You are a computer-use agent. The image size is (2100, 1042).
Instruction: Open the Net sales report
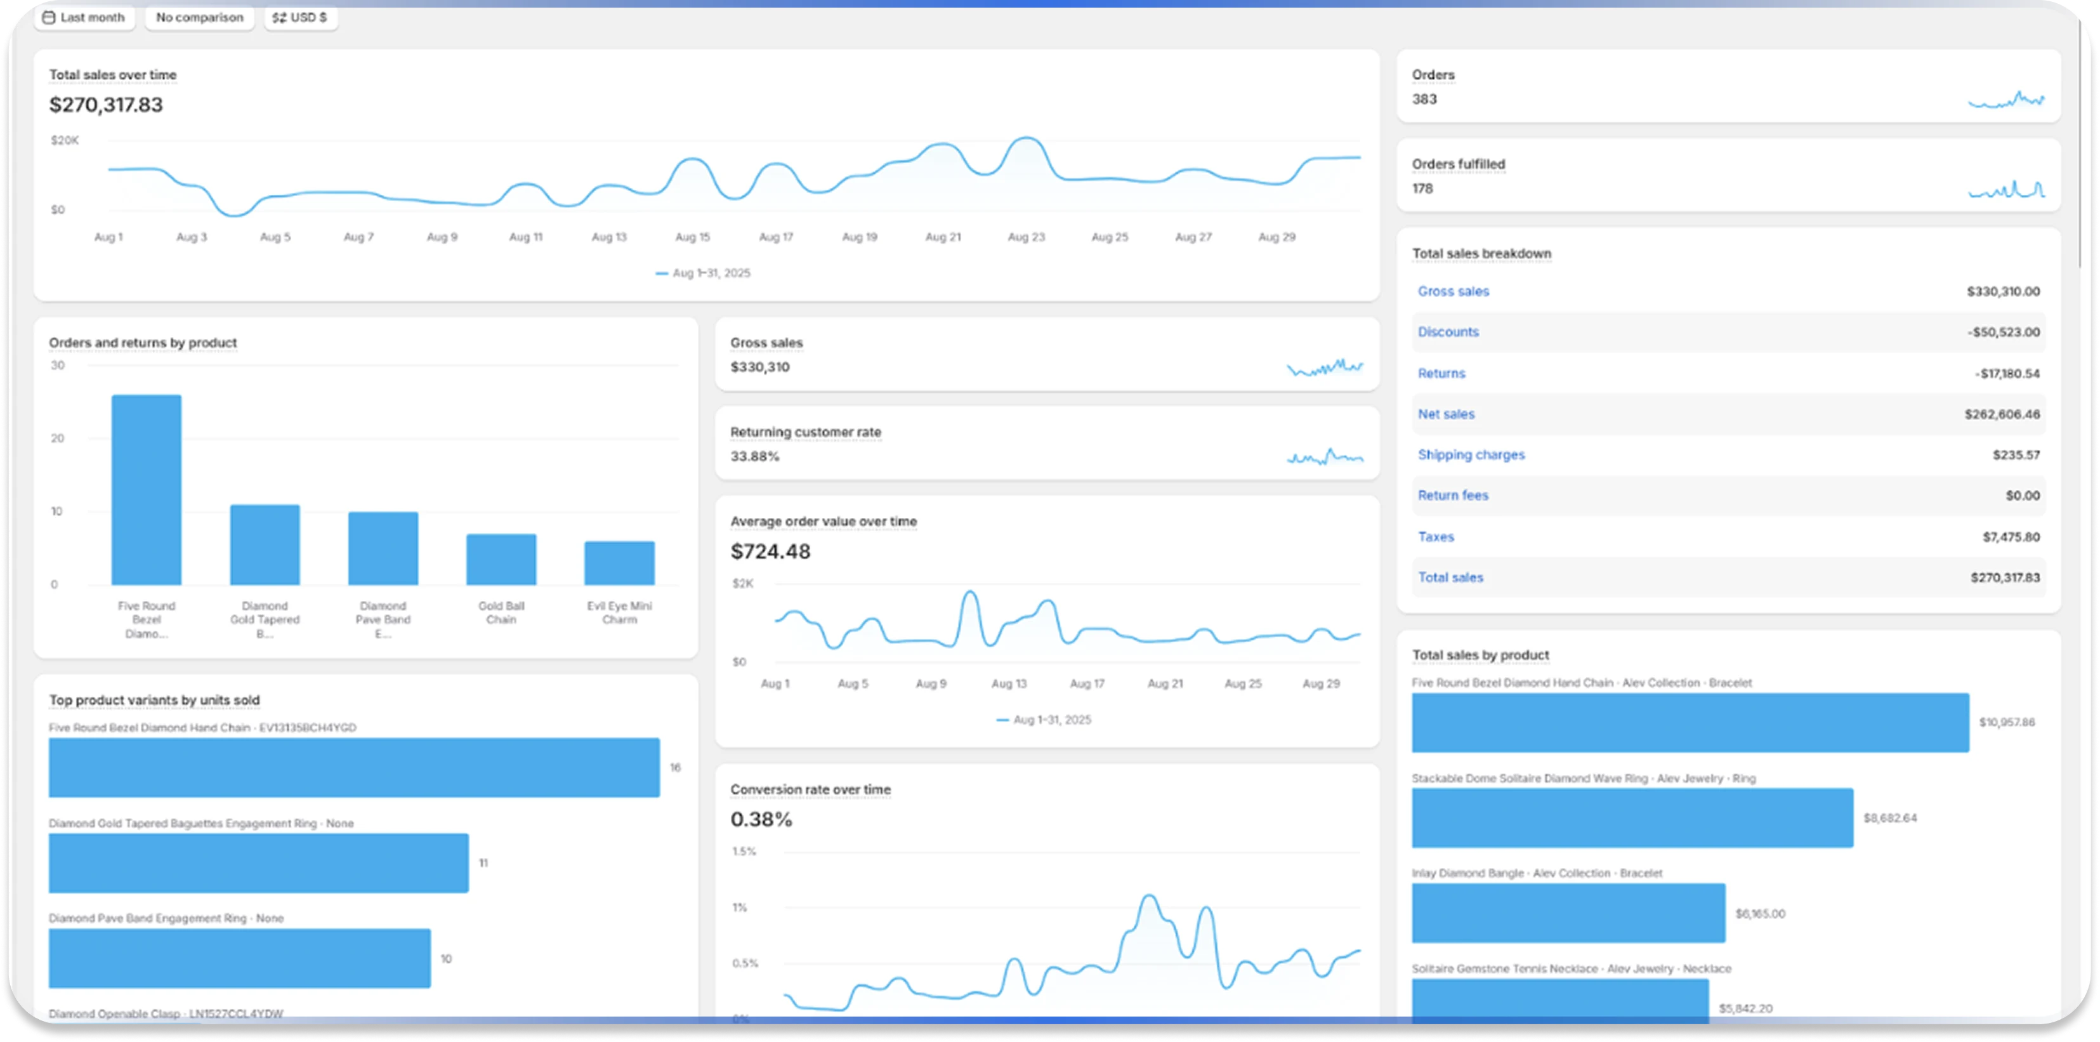click(1447, 413)
